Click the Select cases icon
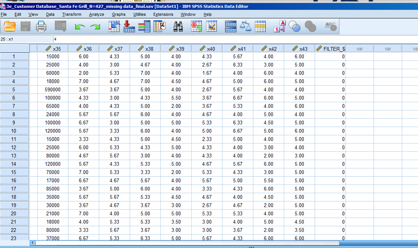The height and width of the screenshot is (248, 418). pyautogui.click(x=260, y=27)
